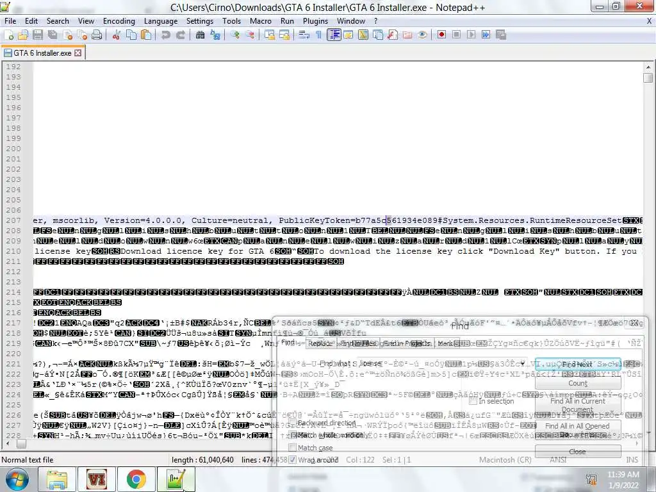656x492 pixels.
Task: Click the Count button
Action: coord(577,383)
